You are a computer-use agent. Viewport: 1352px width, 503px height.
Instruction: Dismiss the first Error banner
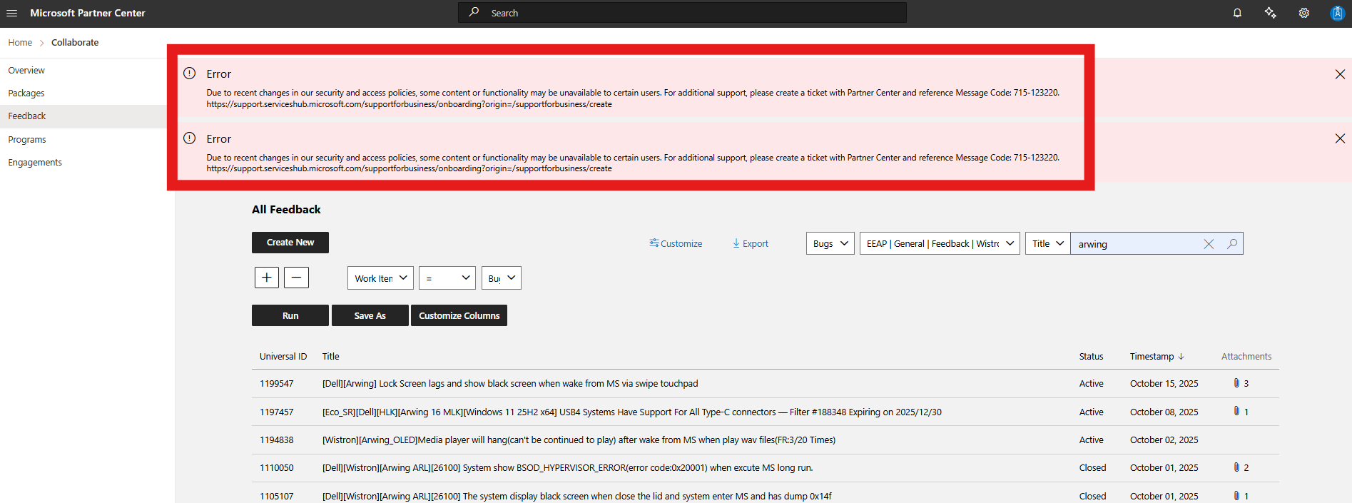[1340, 74]
